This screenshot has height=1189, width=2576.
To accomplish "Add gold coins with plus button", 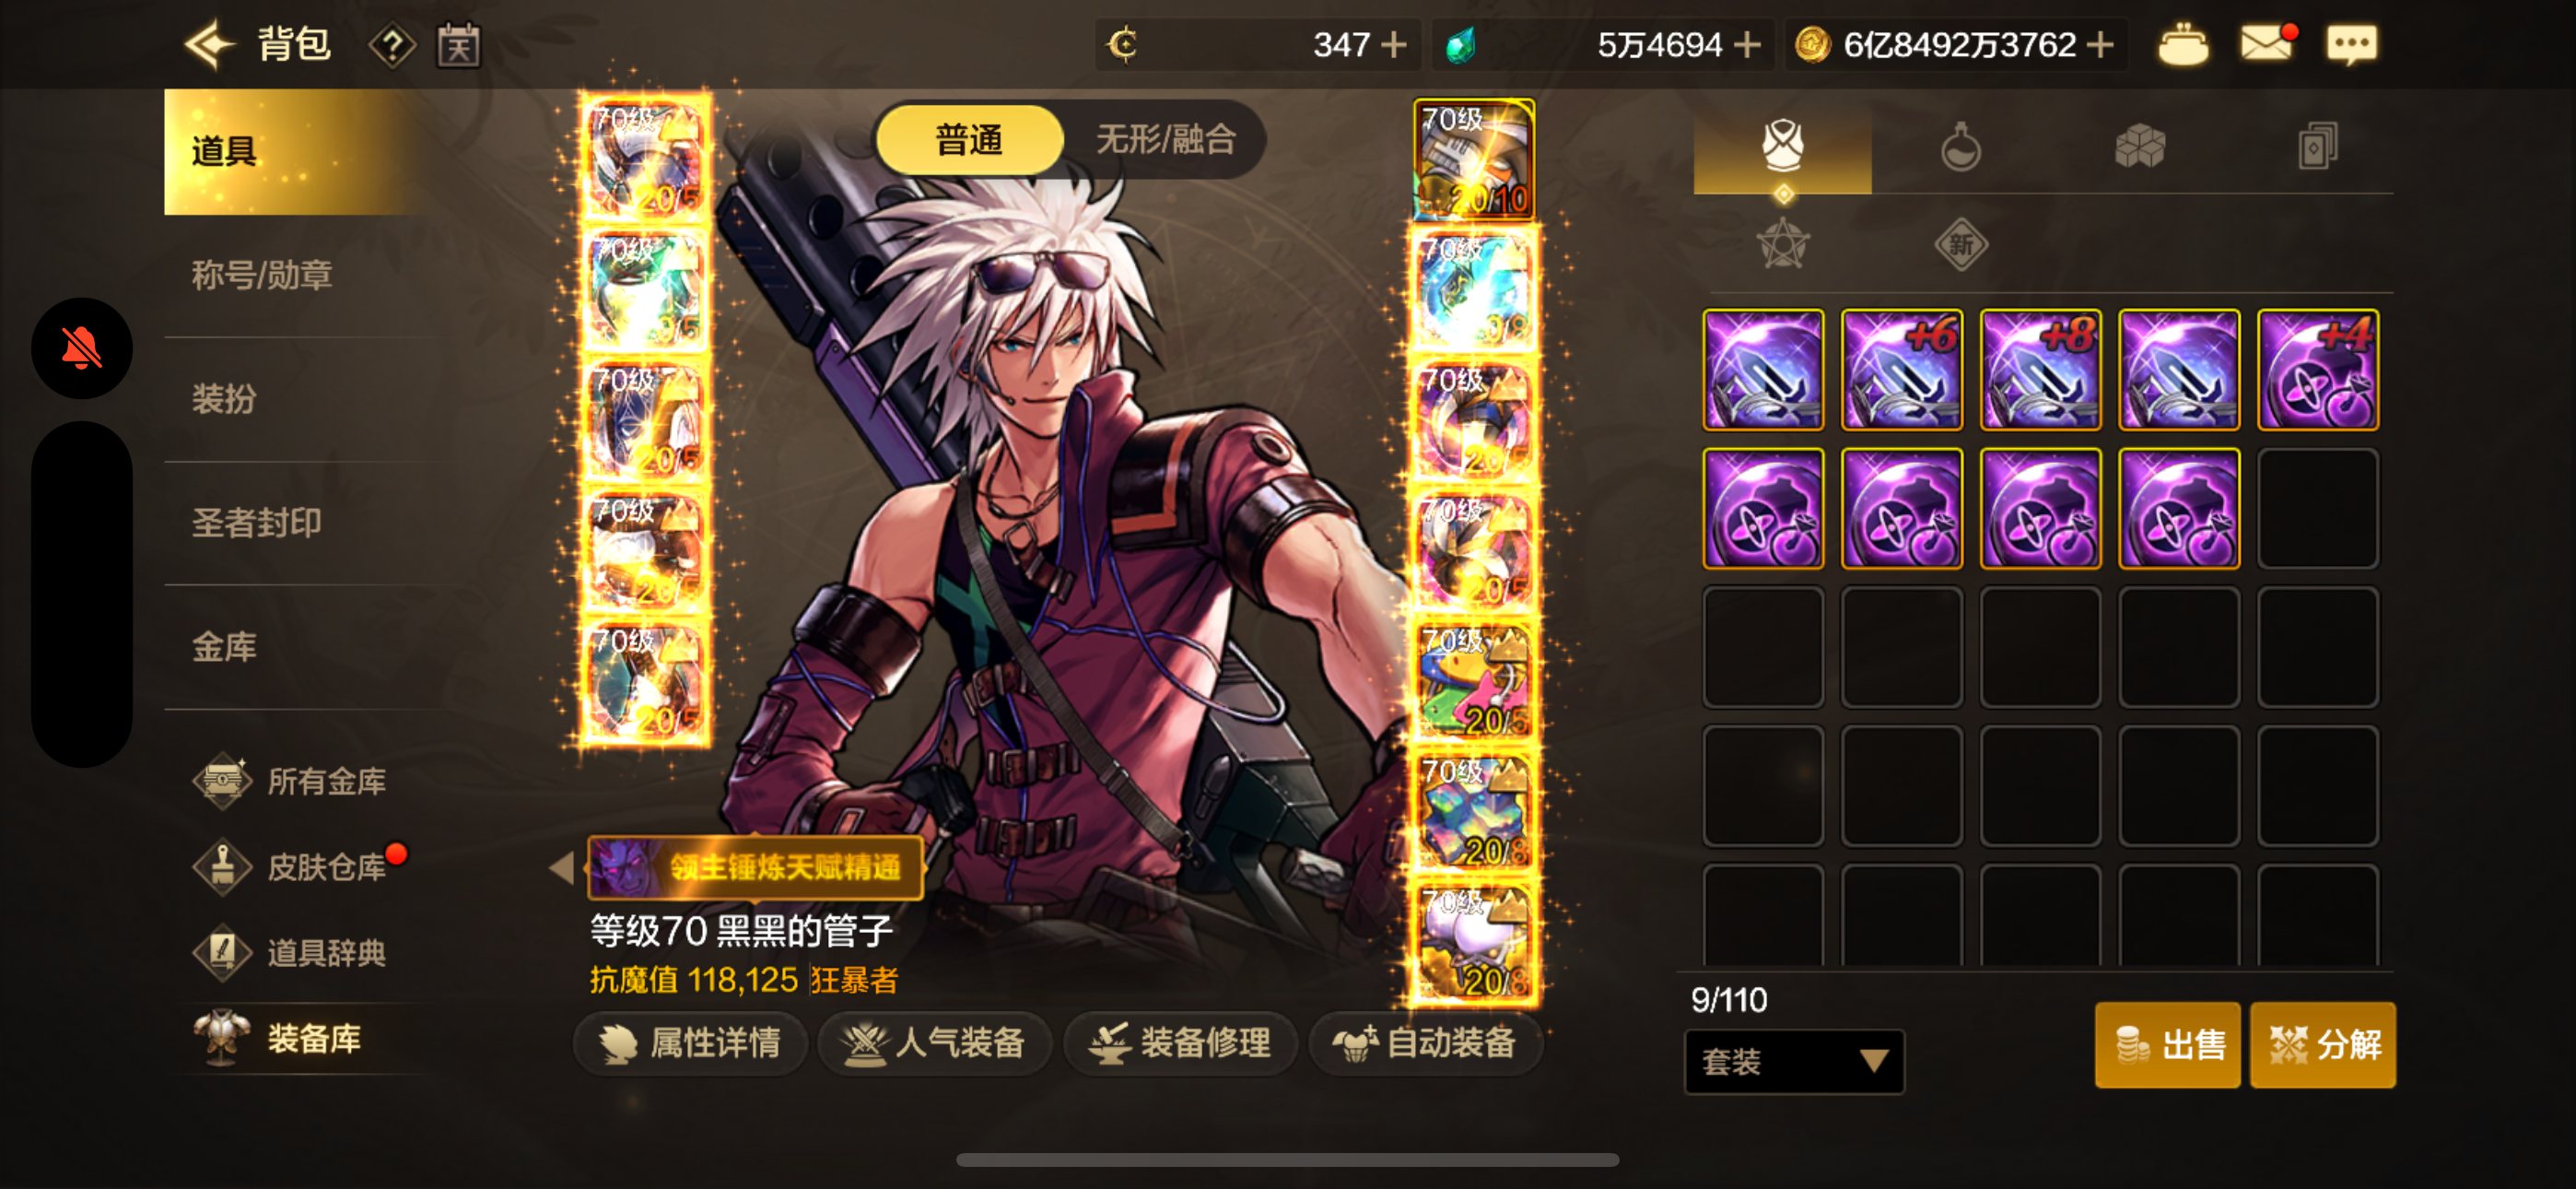I will point(2100,45).
